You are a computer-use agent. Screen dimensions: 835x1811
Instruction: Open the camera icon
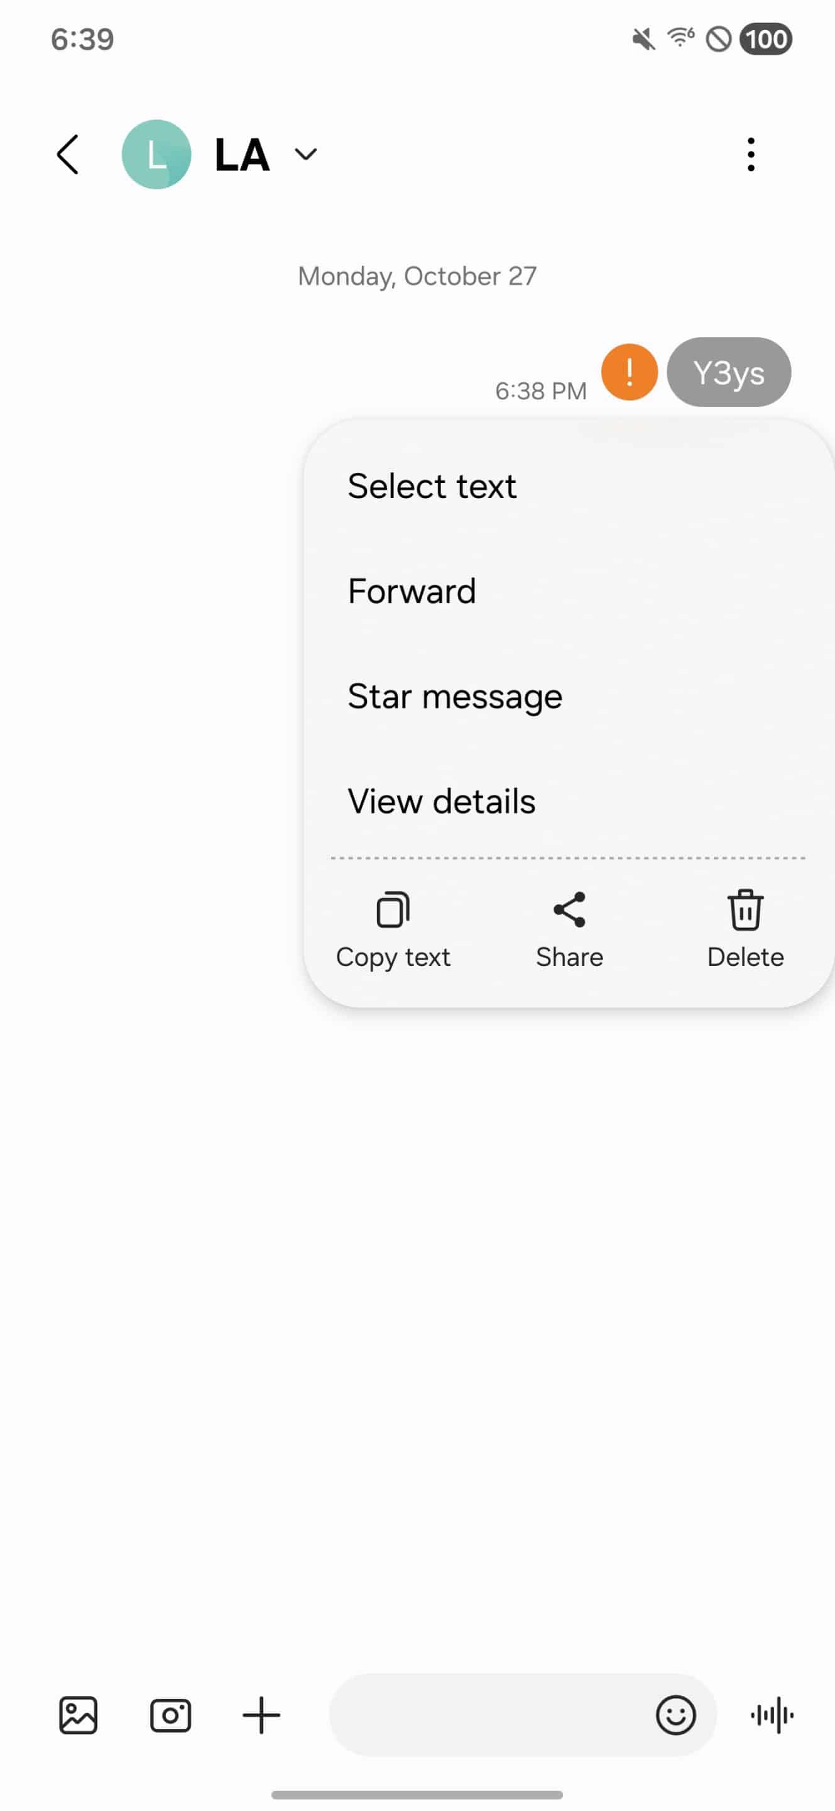click(x=171, y=1715)
